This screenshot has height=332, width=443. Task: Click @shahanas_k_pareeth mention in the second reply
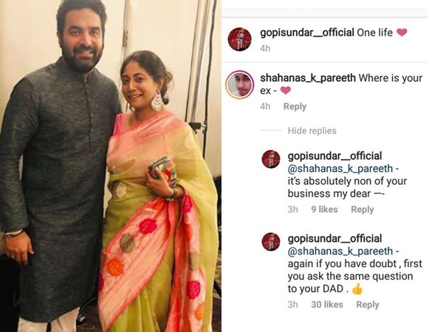pos(340,252)
